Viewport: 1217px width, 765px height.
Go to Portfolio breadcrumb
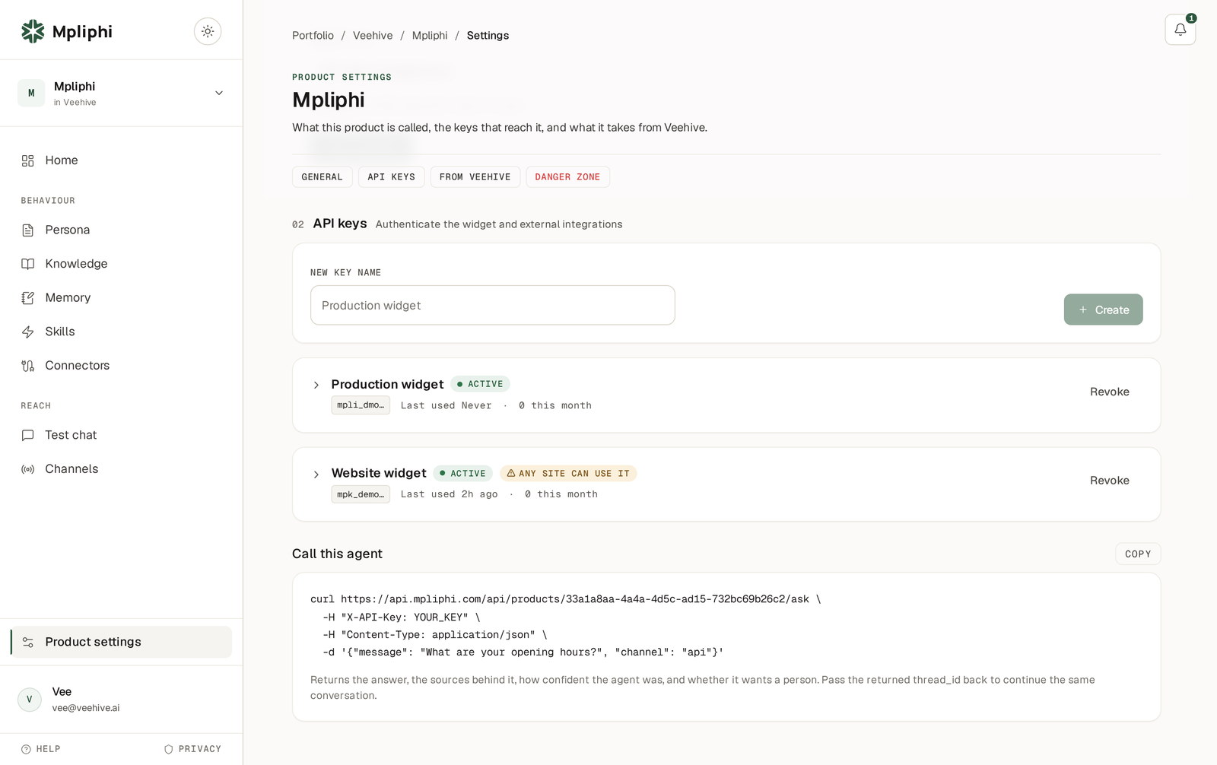pos(313,36)
